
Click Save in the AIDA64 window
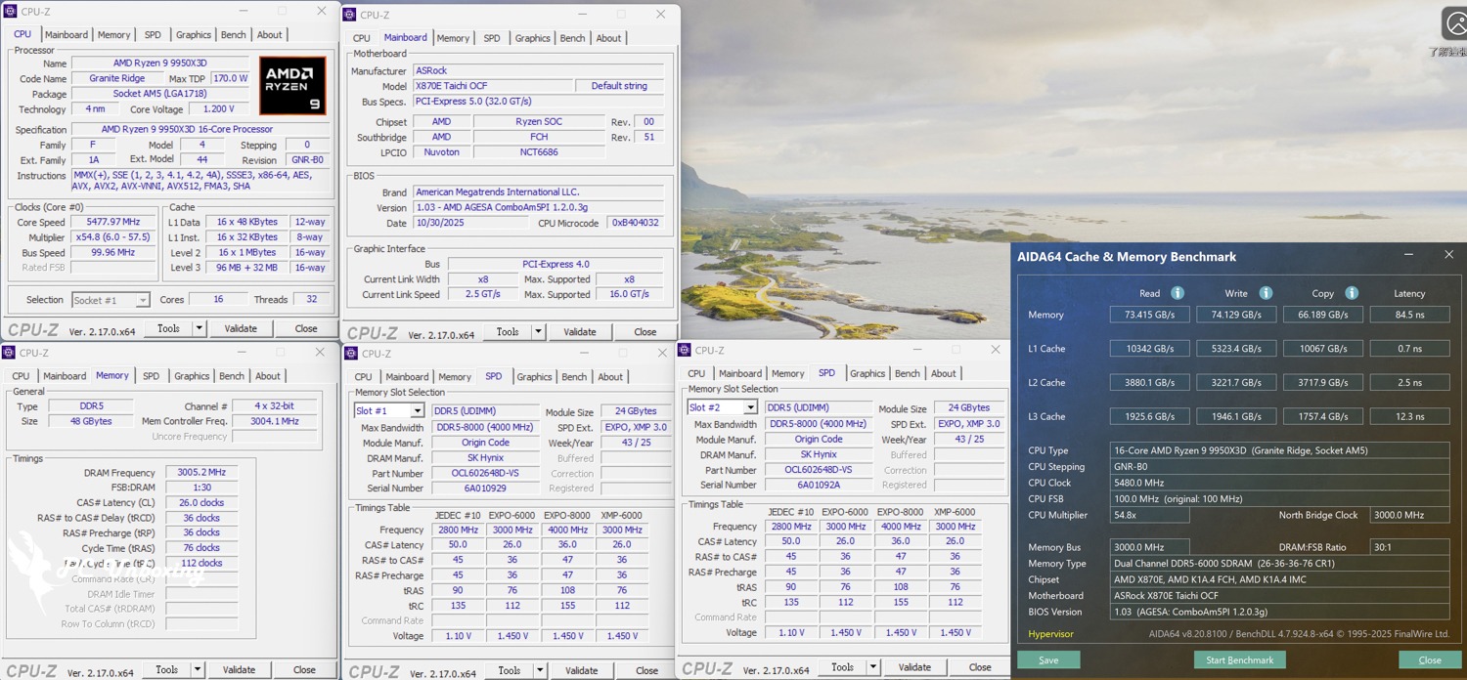pyautogui.click(x=1048, y=660)
